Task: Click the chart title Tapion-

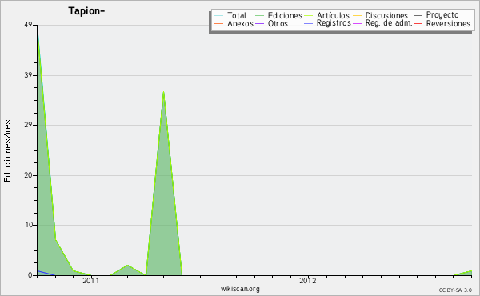Action: pos(86,11)
